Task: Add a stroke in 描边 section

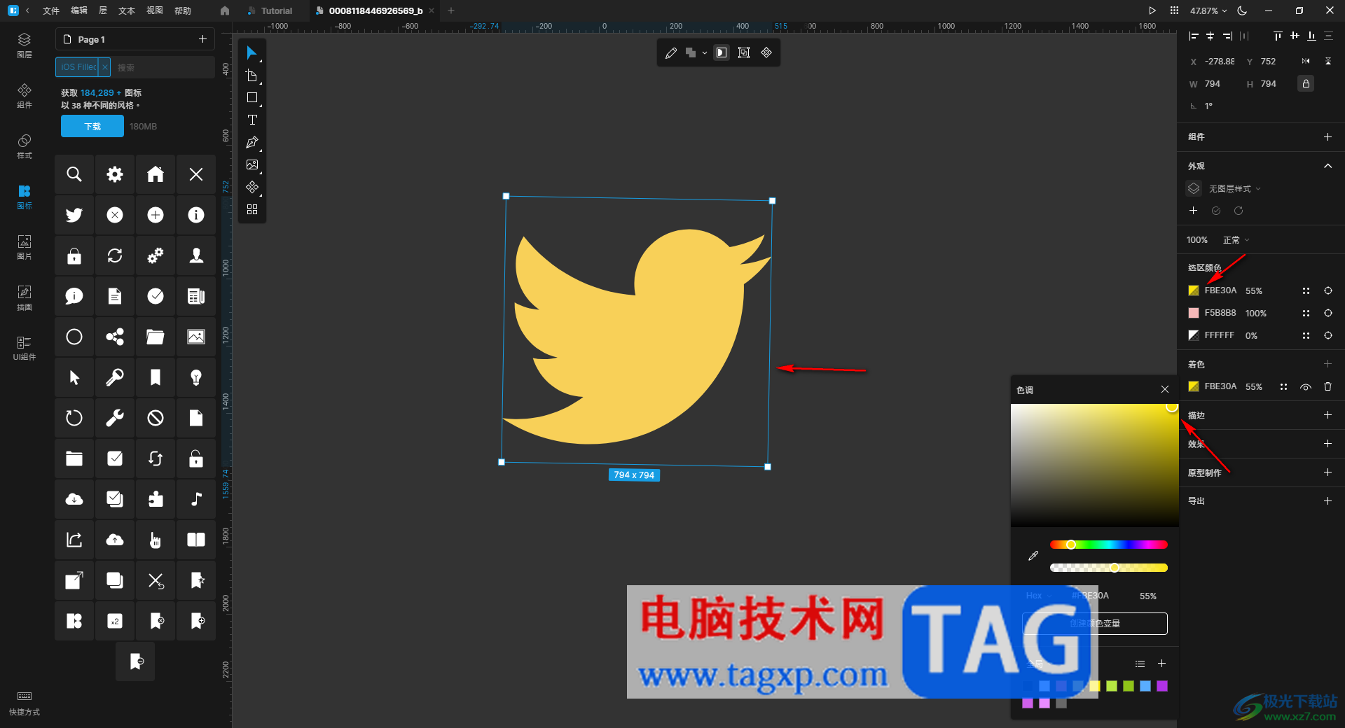Action: pyautogui.click(x=1327, y=415)
